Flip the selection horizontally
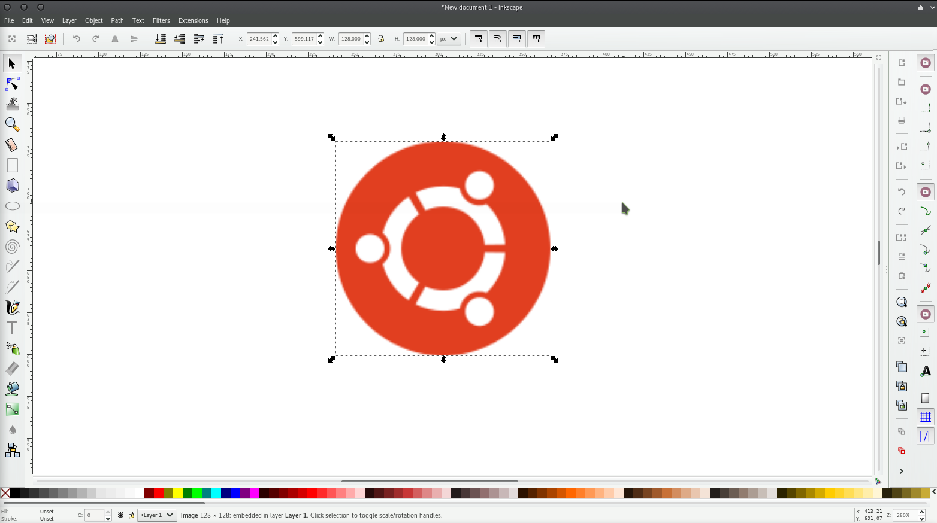 click(115, 39)
